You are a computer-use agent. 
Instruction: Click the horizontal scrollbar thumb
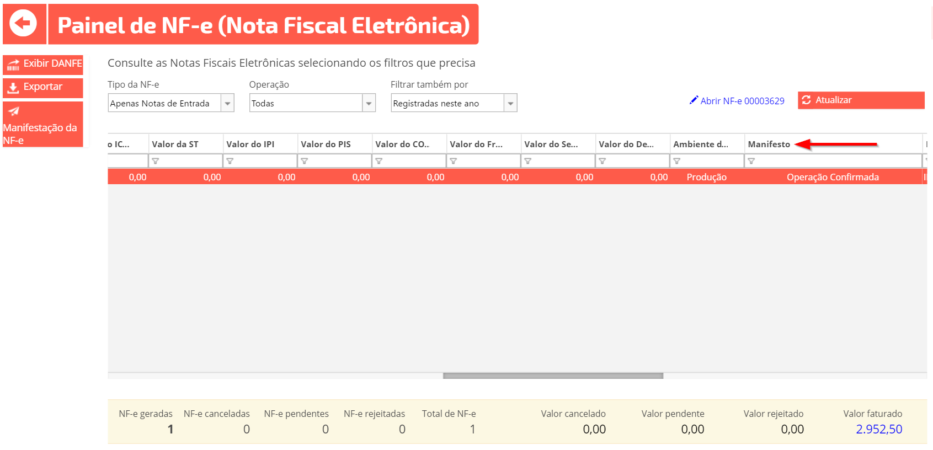(552, 376)
